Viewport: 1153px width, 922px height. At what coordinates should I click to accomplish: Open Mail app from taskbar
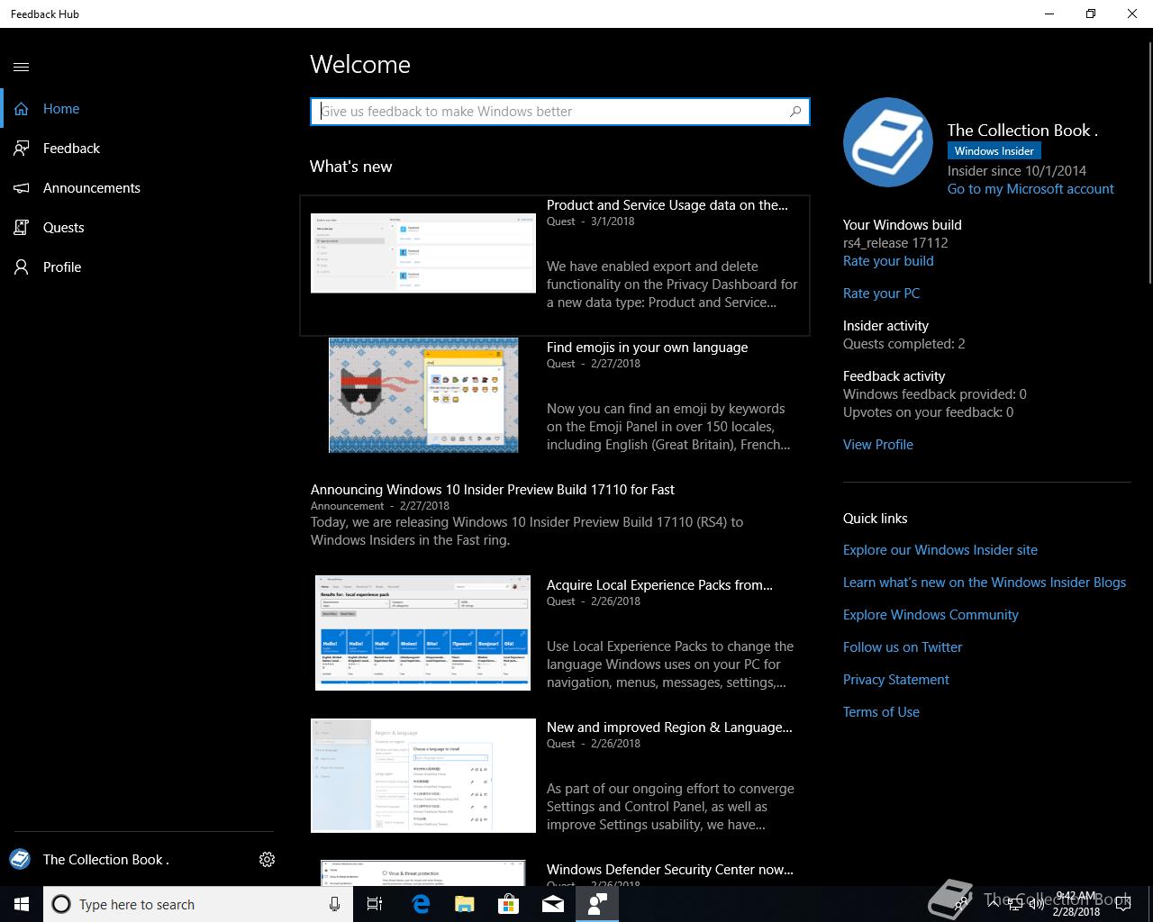tap(553, 904)
